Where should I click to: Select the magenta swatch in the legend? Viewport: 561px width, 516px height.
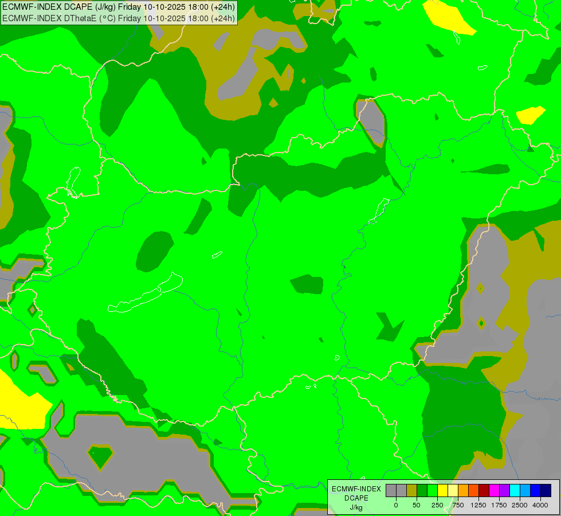coord(494,490)
